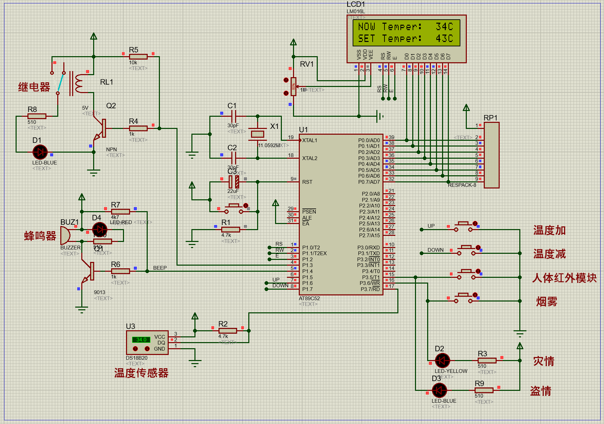Select blue LED D3
The height and width of the screenshot is (424, 604).
439,390
